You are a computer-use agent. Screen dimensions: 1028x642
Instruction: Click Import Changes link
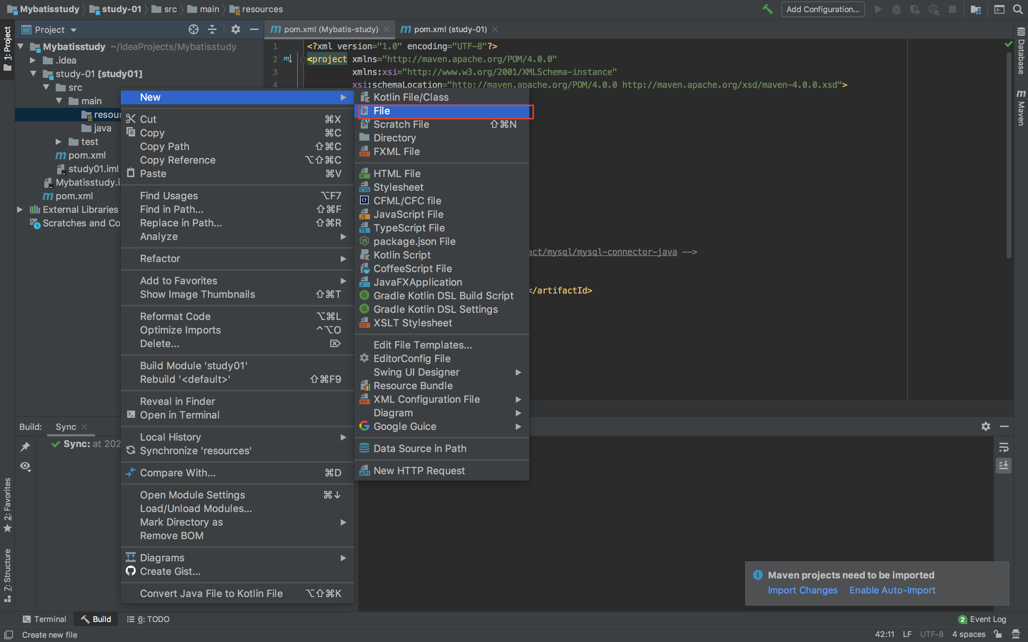[x=802, y=590]
